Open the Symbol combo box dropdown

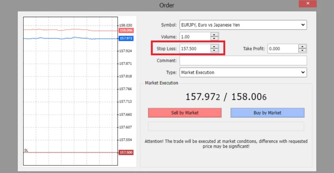(x=303, y=25)
